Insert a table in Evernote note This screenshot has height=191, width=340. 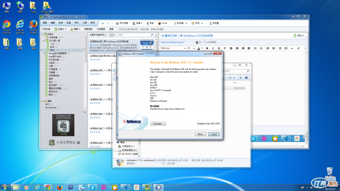[286, 48]
